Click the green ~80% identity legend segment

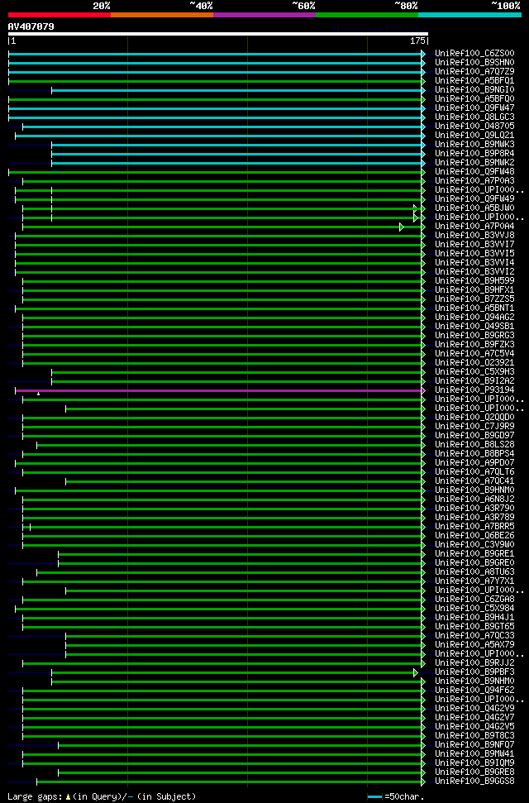click(x=367, y=15)
